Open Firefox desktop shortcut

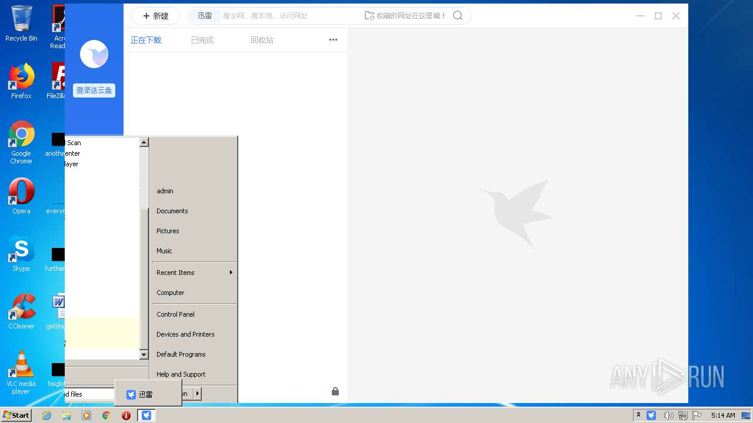pos(21,81)
